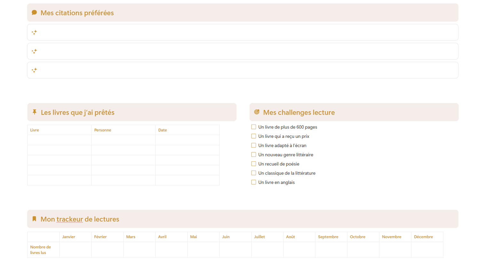
Task: Check 'Un livre de plus de 600 pages'
Action: click(254, 127)
